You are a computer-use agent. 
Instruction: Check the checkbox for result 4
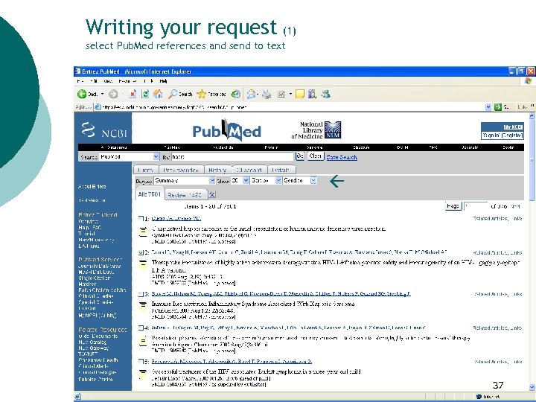[141, 328]
